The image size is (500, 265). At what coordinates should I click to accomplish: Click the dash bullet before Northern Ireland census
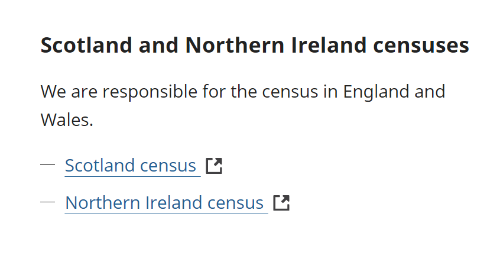click(x=47, y=202)
